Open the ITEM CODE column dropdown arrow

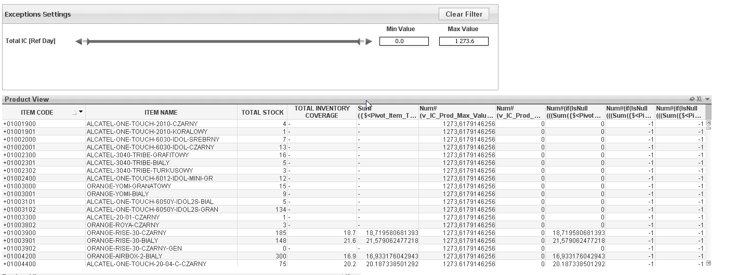(x=81, y=112)
